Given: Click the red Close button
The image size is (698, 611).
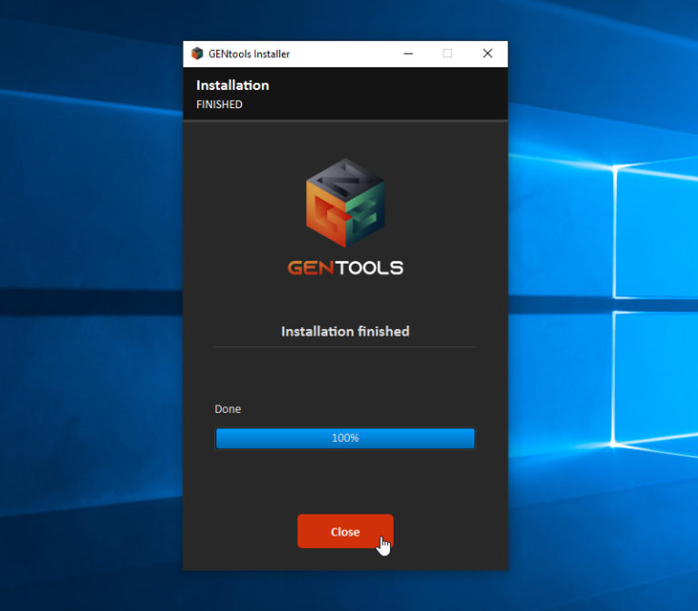Looking at the screenshot, I should click(345, 531).
